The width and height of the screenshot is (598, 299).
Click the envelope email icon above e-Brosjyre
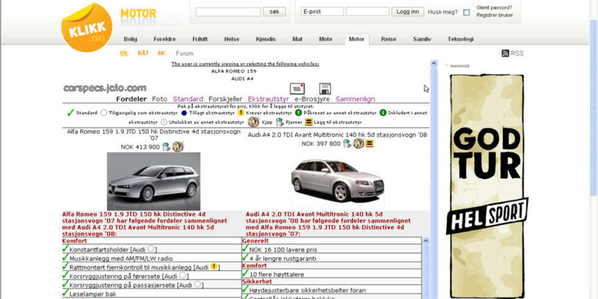click(x=297, y=88)
